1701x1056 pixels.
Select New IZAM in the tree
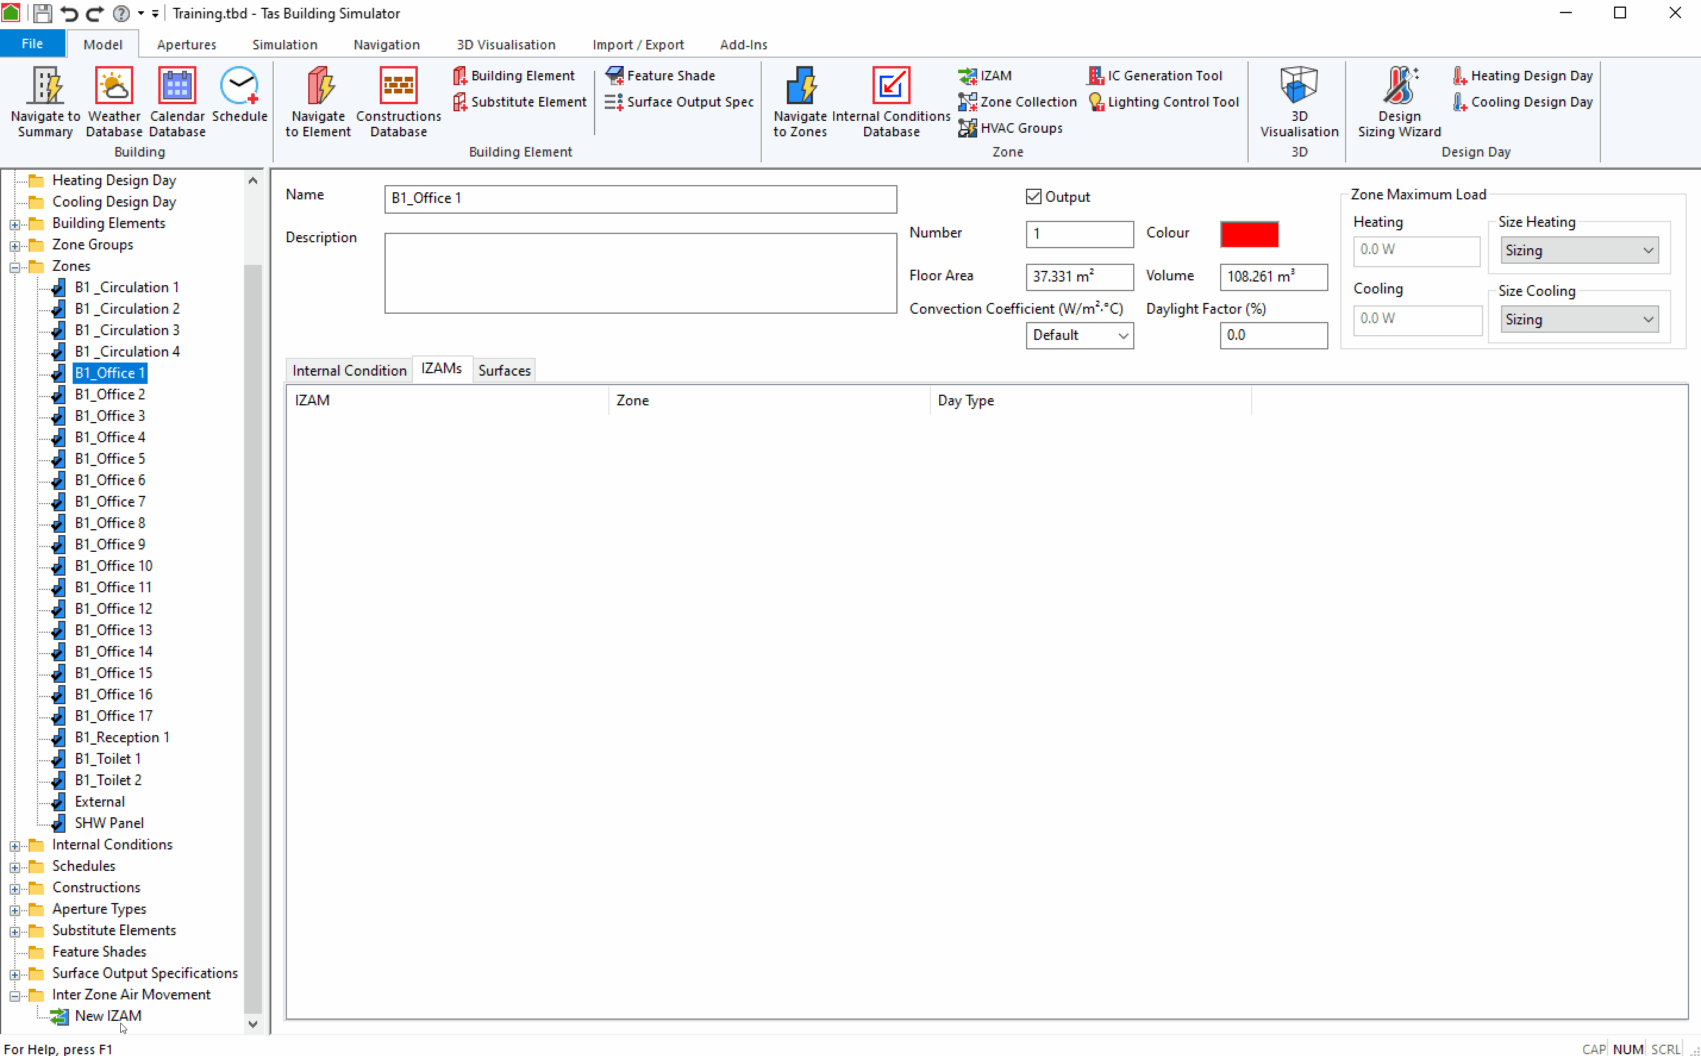(108, 1016)
